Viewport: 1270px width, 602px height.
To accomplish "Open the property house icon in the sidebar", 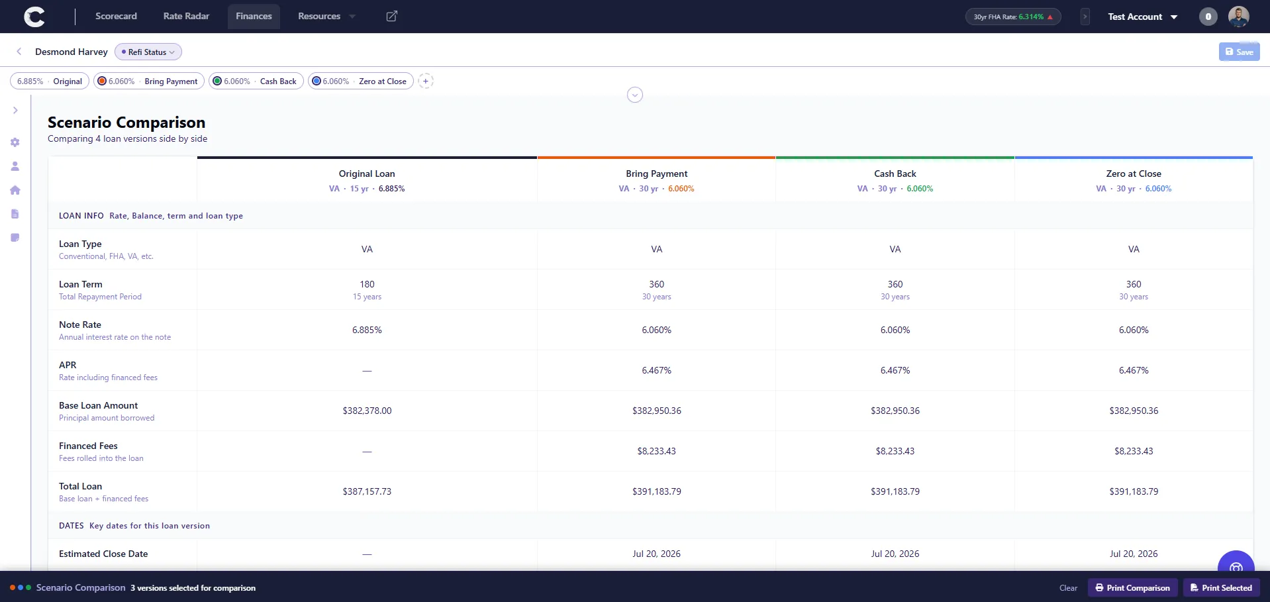I will (15, 190).
